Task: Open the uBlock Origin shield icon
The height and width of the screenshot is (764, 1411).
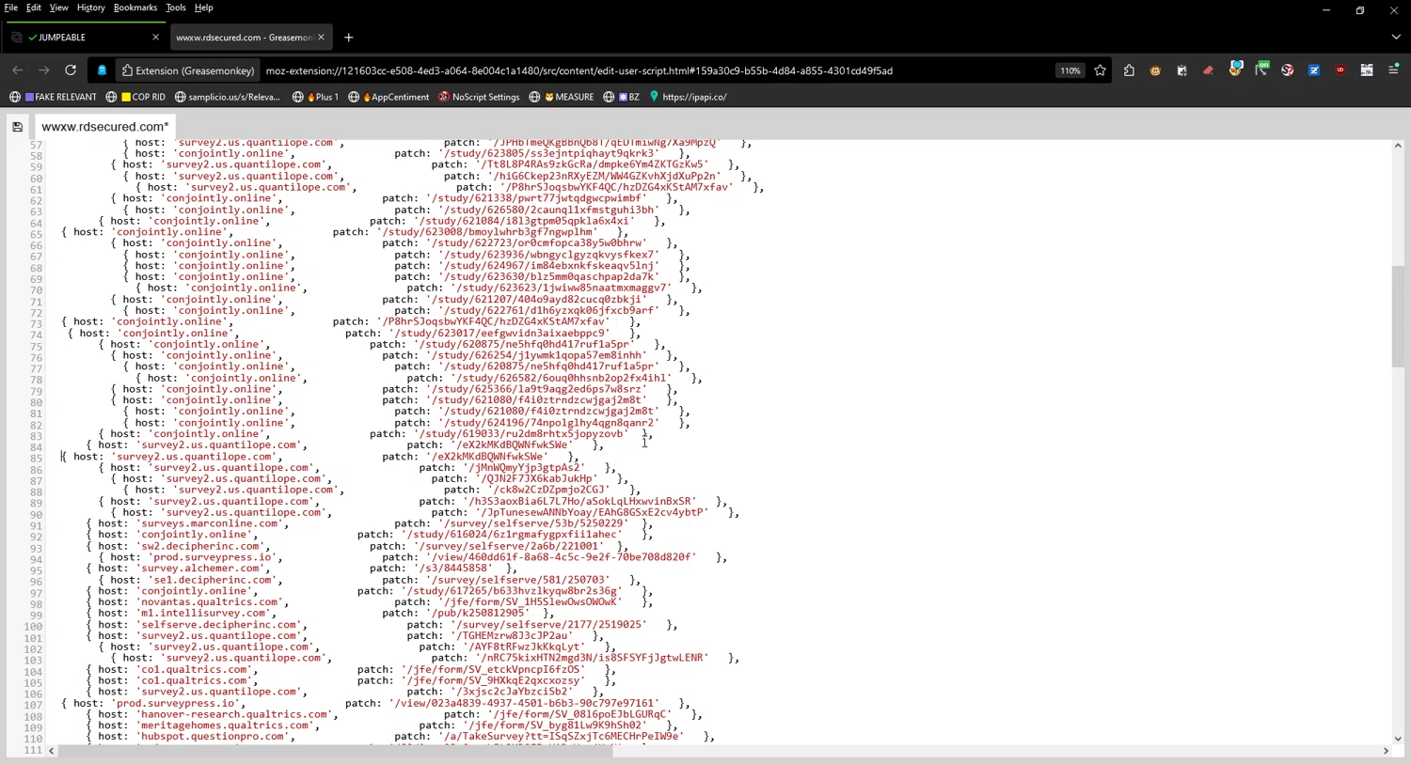Action: pyautogui.click(x=1340, y=70)
